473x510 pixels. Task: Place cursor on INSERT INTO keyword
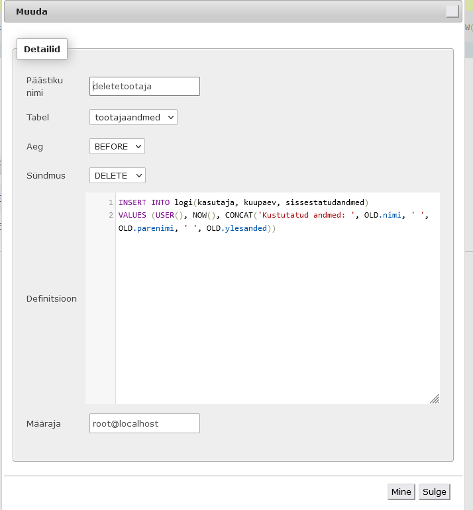[x=144, y=202]
